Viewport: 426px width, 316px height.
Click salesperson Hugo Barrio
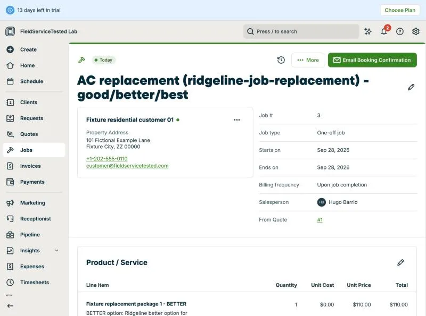[x=337, y=202]
